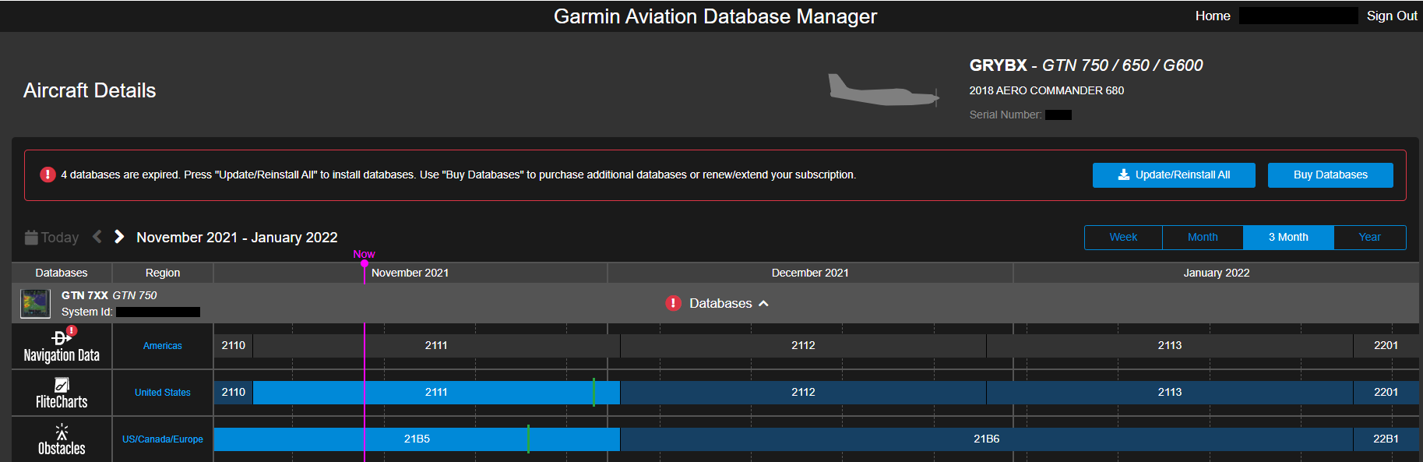Select Navigation Data cycle 2112
Viewport: 1423px width, 462px height.
click(803, 346)
